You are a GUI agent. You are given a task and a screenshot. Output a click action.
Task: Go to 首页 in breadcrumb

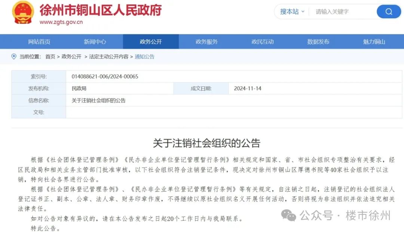point(50,57)
